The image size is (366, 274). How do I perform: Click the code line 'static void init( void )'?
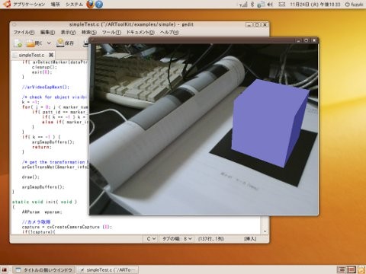pos(44,202)
